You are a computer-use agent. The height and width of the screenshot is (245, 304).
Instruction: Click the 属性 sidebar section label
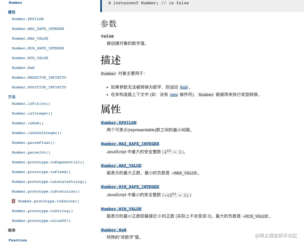(x=12, y=12)
